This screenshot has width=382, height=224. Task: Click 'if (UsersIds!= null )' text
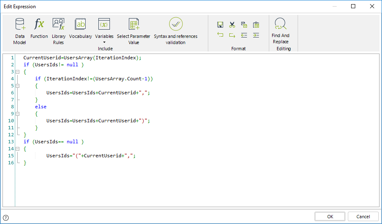tap(54, 65)
